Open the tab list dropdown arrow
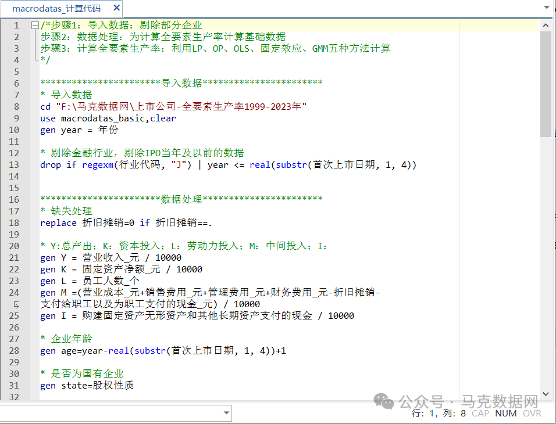 pos(547,8)
